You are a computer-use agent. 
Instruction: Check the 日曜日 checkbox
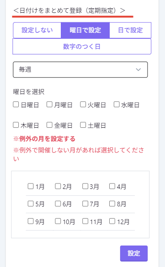pyautogui.click(x=16, y=105)
